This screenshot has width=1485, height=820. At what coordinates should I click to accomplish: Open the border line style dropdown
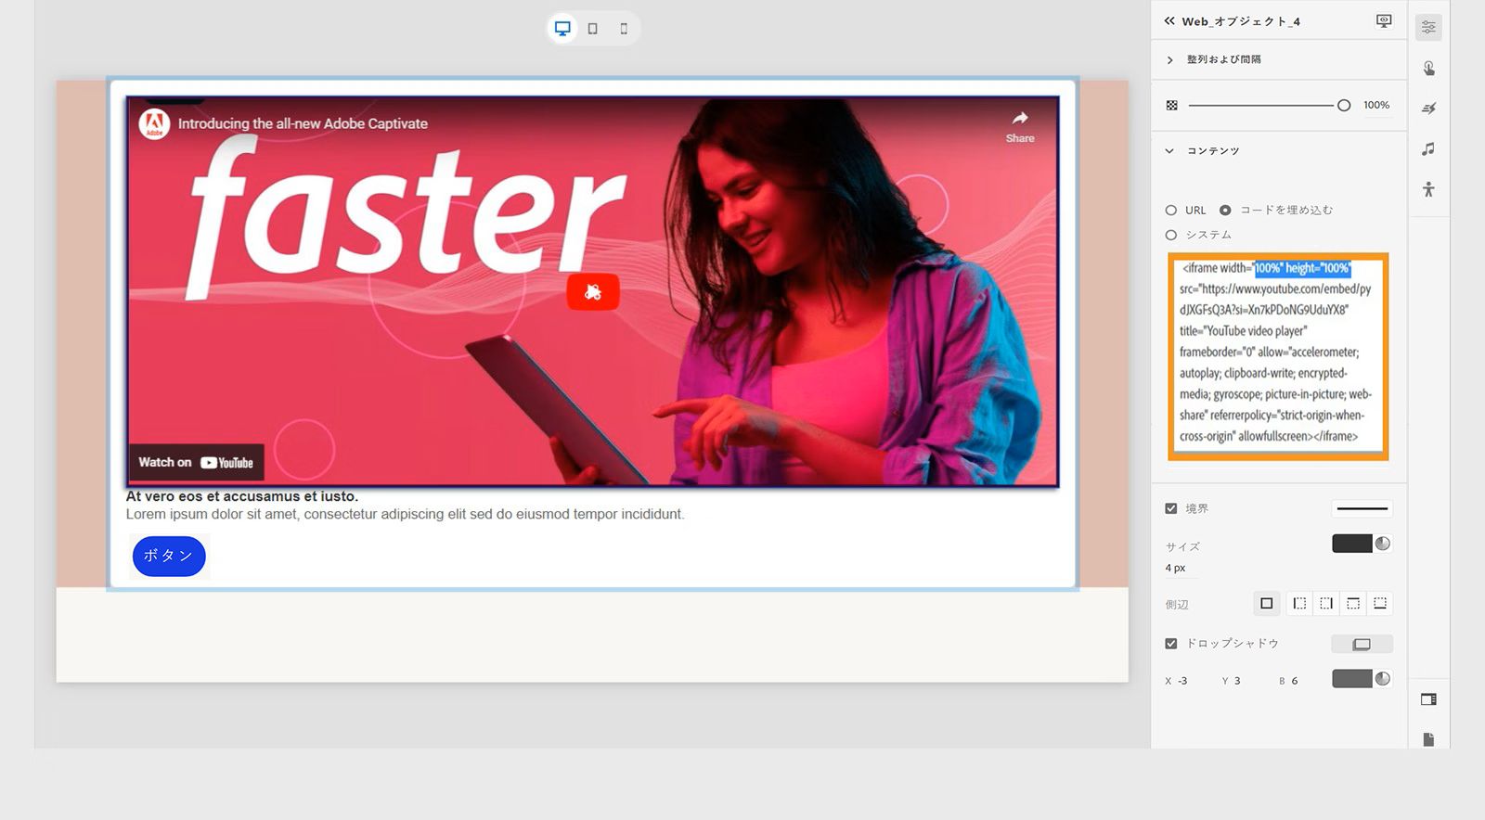tap(1362, 508)
